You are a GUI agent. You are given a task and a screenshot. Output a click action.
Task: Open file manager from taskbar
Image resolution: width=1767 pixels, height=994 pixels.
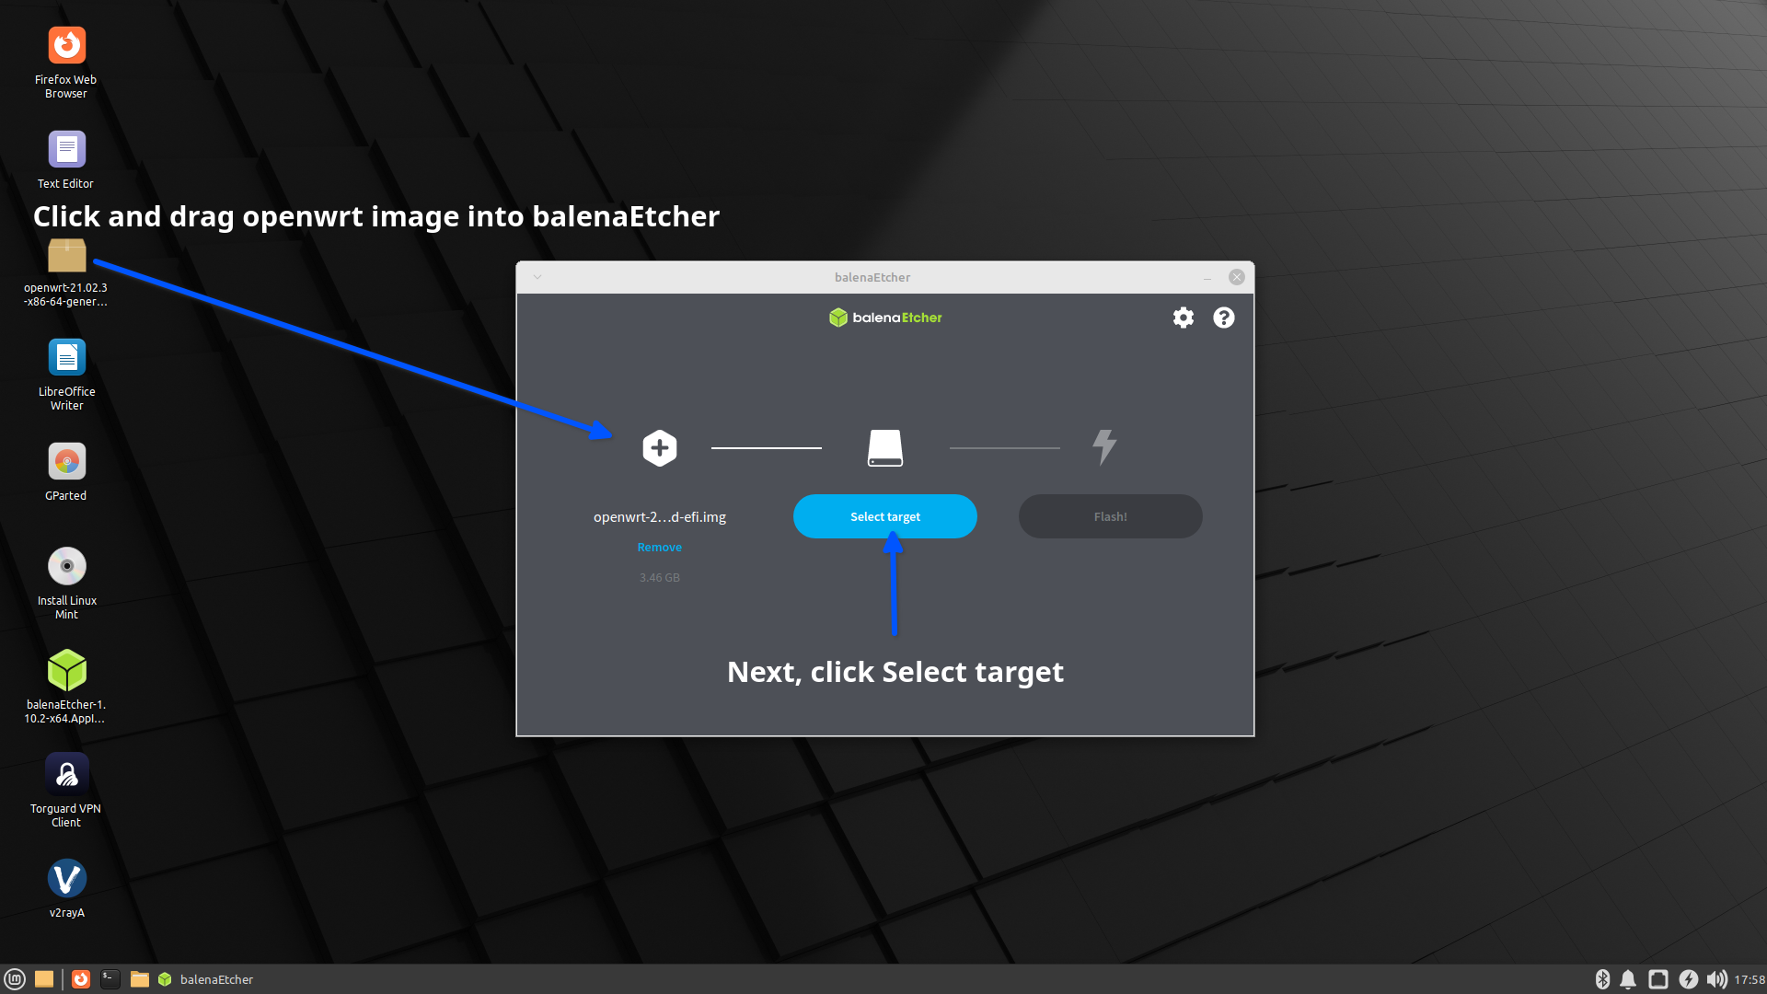pyautogui.click(x=140, y=979)
